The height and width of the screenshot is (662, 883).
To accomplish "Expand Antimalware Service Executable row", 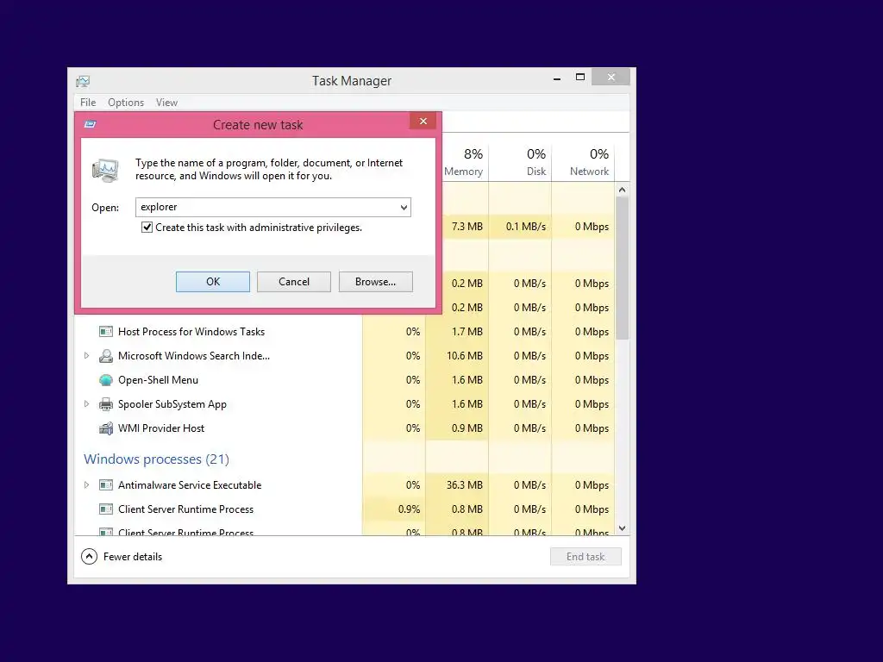I will click(87, 484).
